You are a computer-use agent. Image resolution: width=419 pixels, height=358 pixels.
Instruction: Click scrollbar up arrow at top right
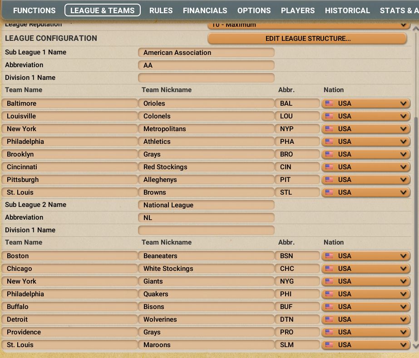pos(415,28)
